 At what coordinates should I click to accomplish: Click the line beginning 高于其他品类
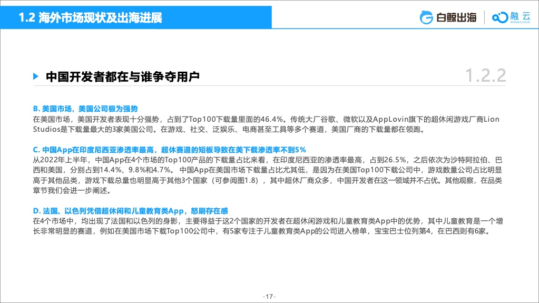[268, 180]
